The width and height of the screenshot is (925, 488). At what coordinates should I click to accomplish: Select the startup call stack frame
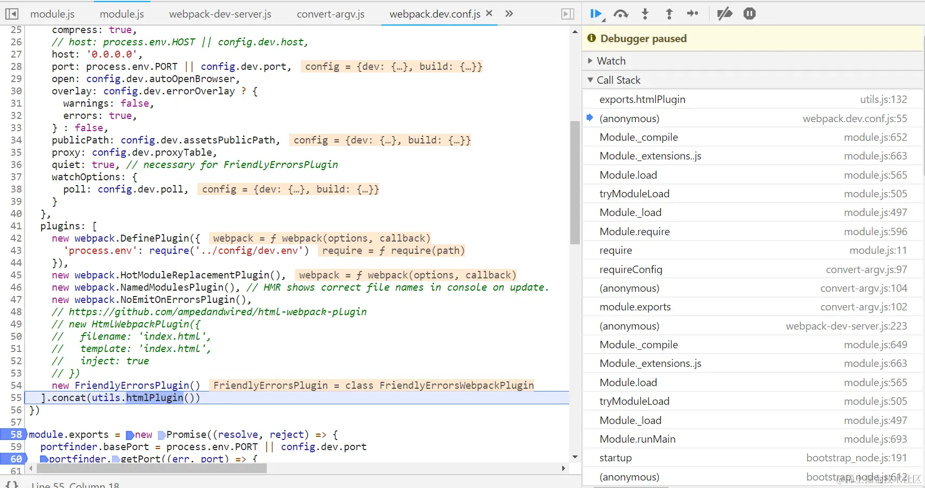click(x=753, y=458)
